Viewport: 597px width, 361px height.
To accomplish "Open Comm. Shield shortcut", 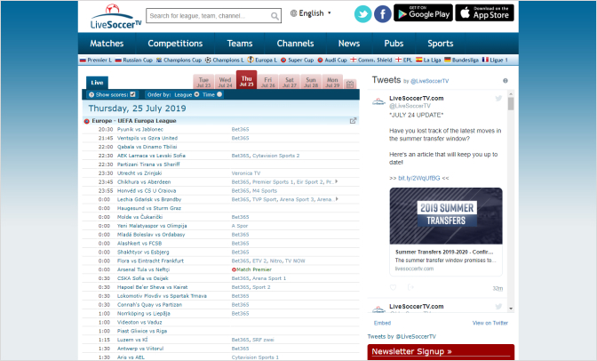I will [370, 60].
